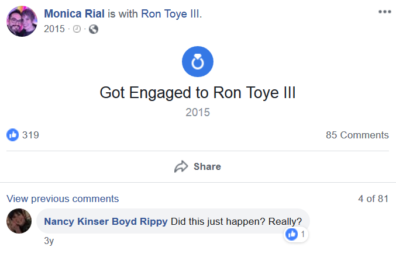Click the 4 of 81 comment counter
This screenshot has height=261, width=396.
(x=373, y=199)
